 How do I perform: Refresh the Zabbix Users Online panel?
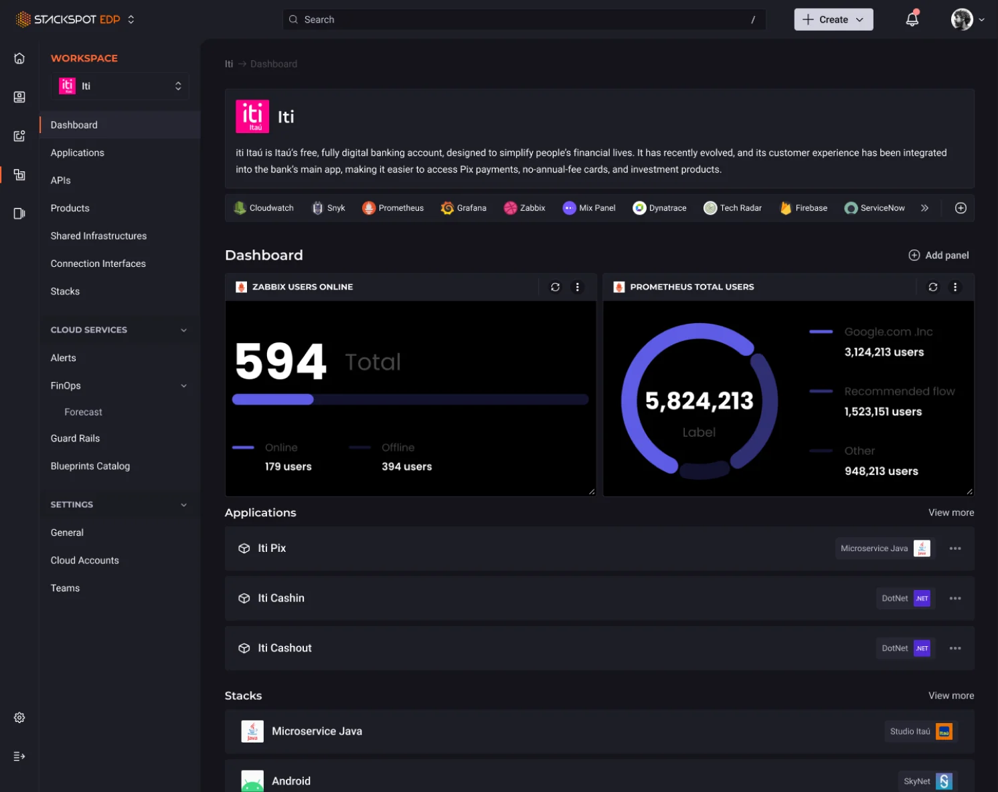point(555,287)
